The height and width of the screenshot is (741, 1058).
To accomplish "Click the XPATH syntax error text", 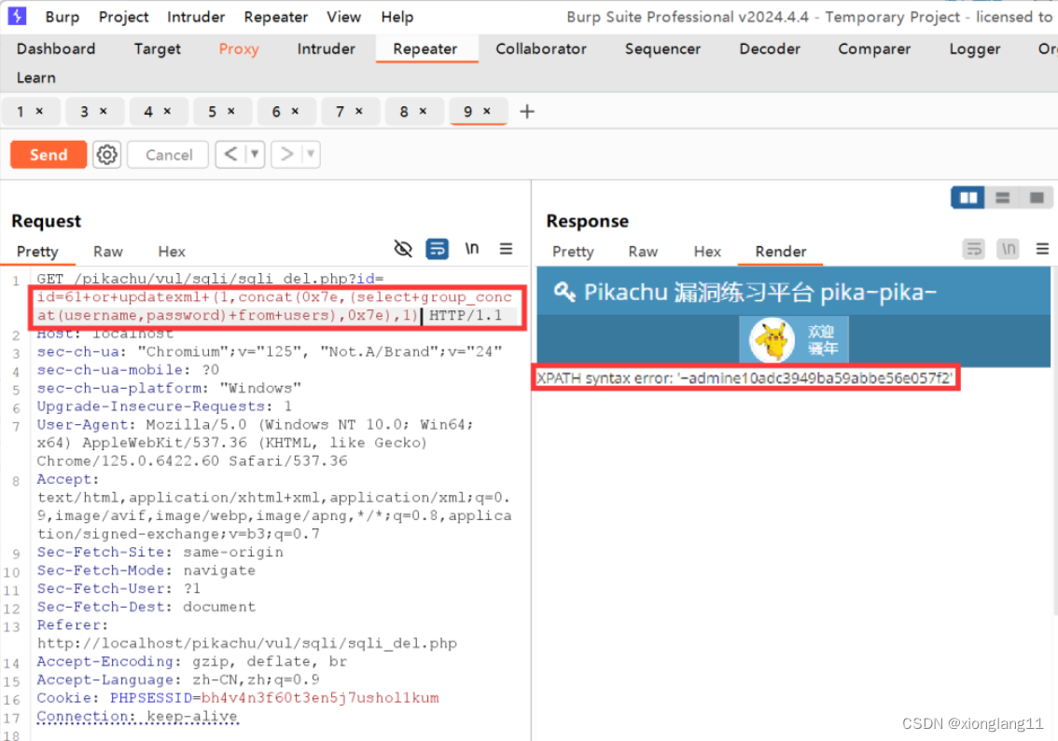I will tap(745, 378).
